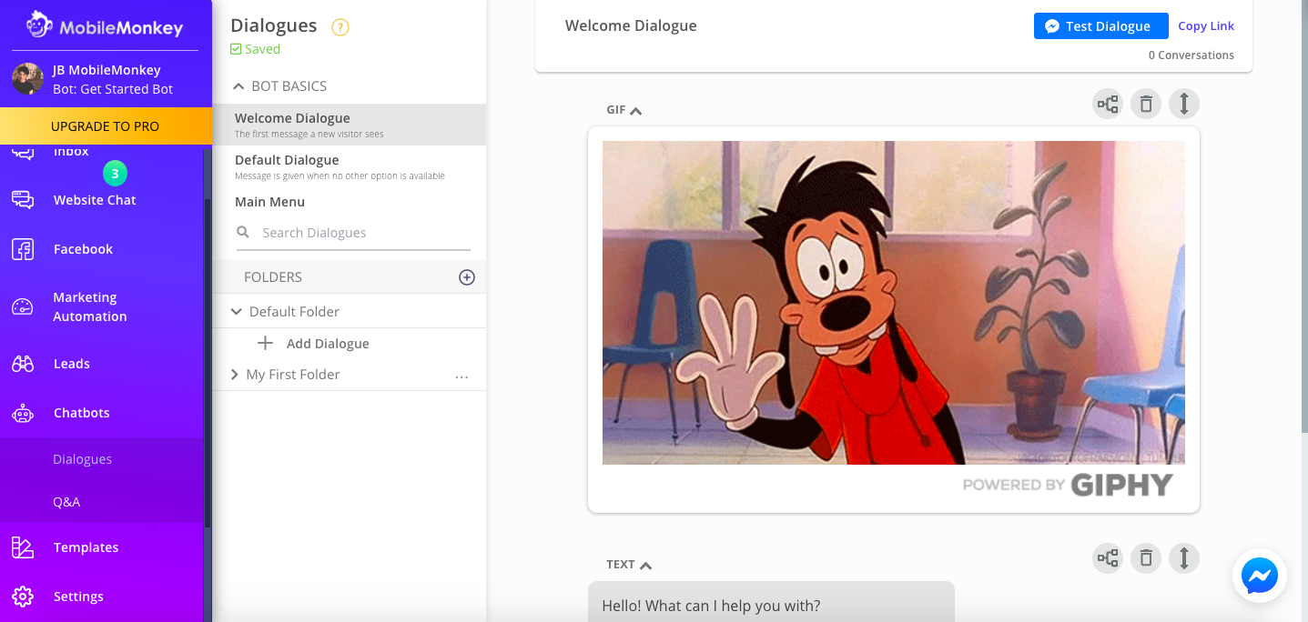Click the GIF widget's reorder arrow icon
This screenshot has width=1308, height=622.
click(1184, 105)
